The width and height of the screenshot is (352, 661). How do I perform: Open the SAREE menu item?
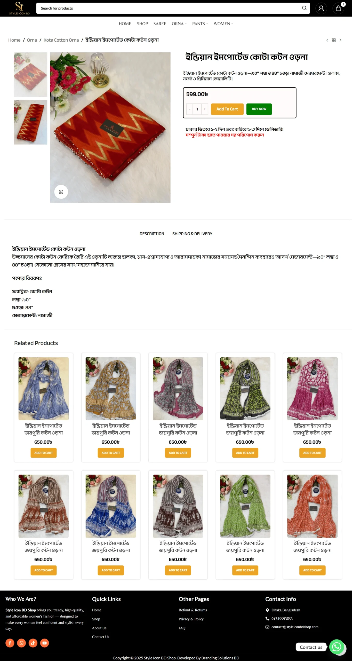click(x=160, y=24)
